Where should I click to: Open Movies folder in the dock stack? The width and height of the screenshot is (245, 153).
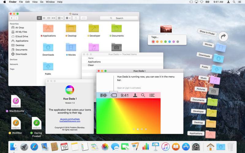[221, 47]
